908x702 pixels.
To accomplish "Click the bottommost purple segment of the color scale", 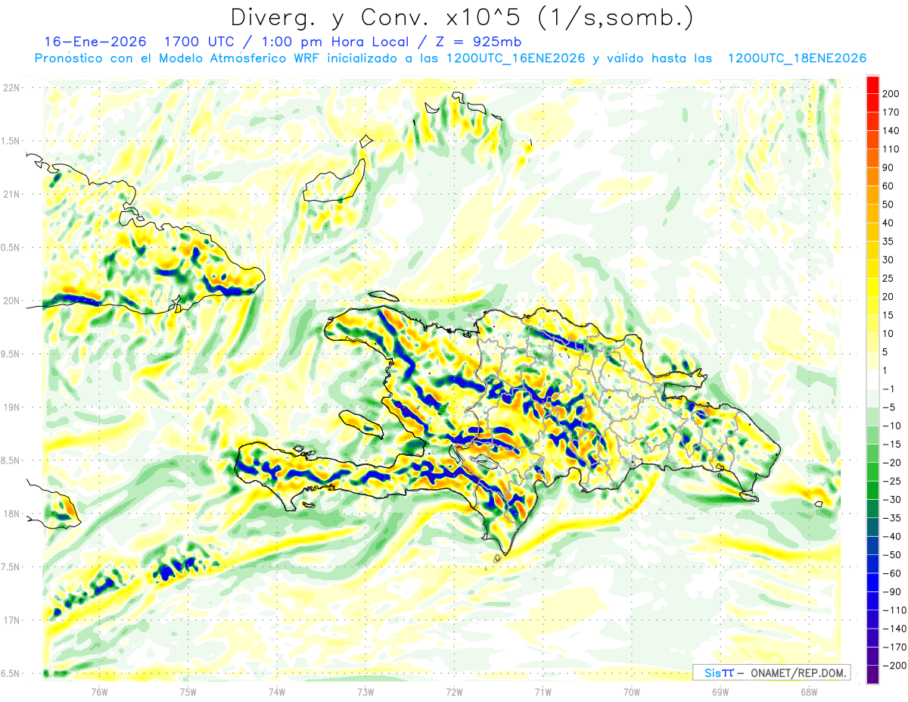I will click(x=872, y=675).
